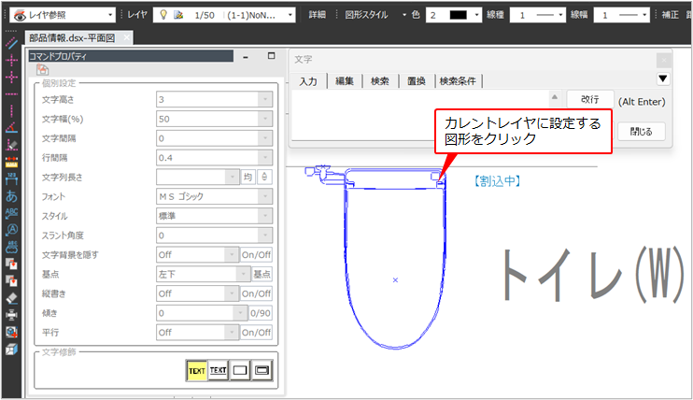This screenshot has height=400, width=693.
Task: Click the 改行 button
Action: (x=589, y=99)
